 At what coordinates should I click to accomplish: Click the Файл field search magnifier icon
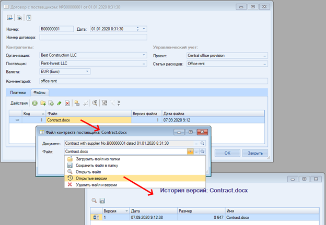tap(202, 152)
